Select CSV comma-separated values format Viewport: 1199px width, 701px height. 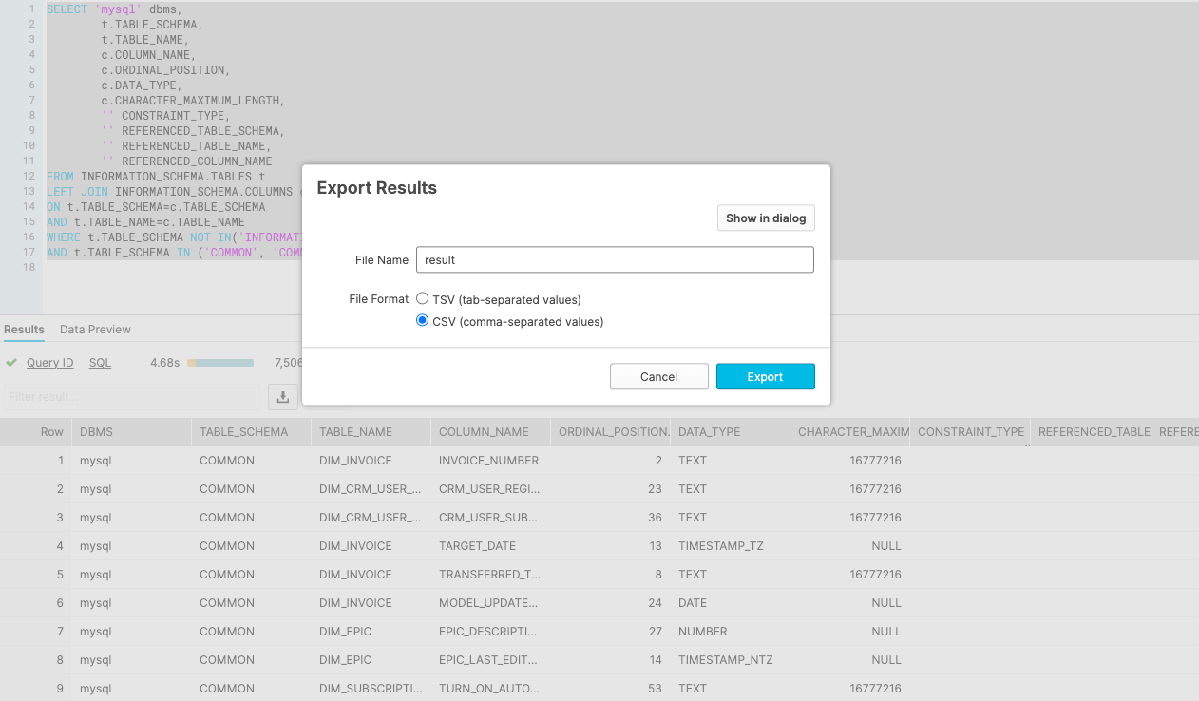pos(423,321)
